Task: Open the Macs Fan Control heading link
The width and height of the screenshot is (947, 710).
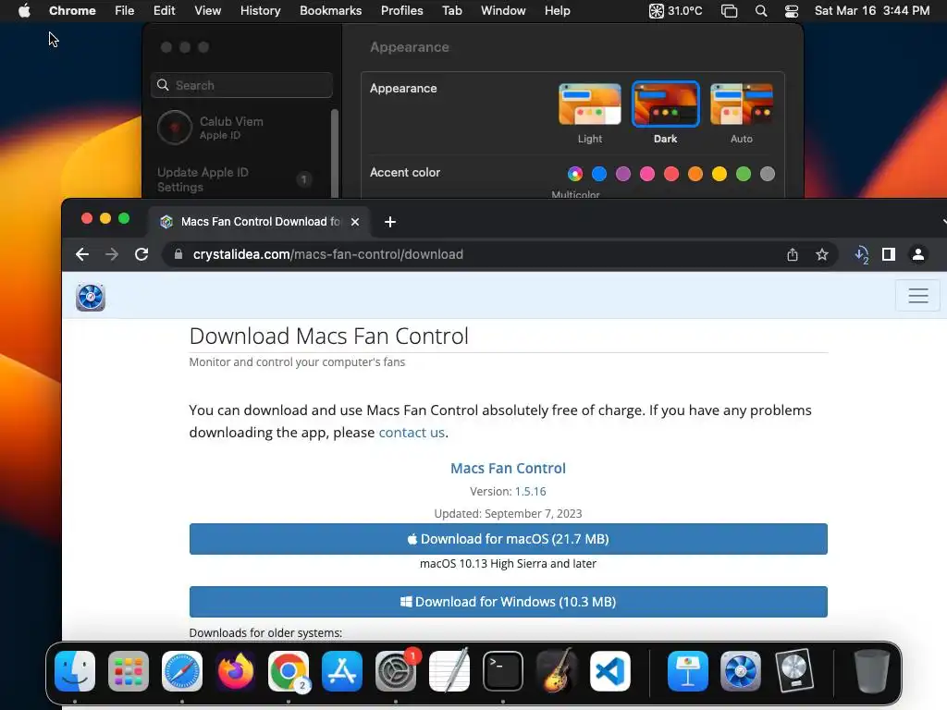Action: pyautogui.click(x=508, y=468)
